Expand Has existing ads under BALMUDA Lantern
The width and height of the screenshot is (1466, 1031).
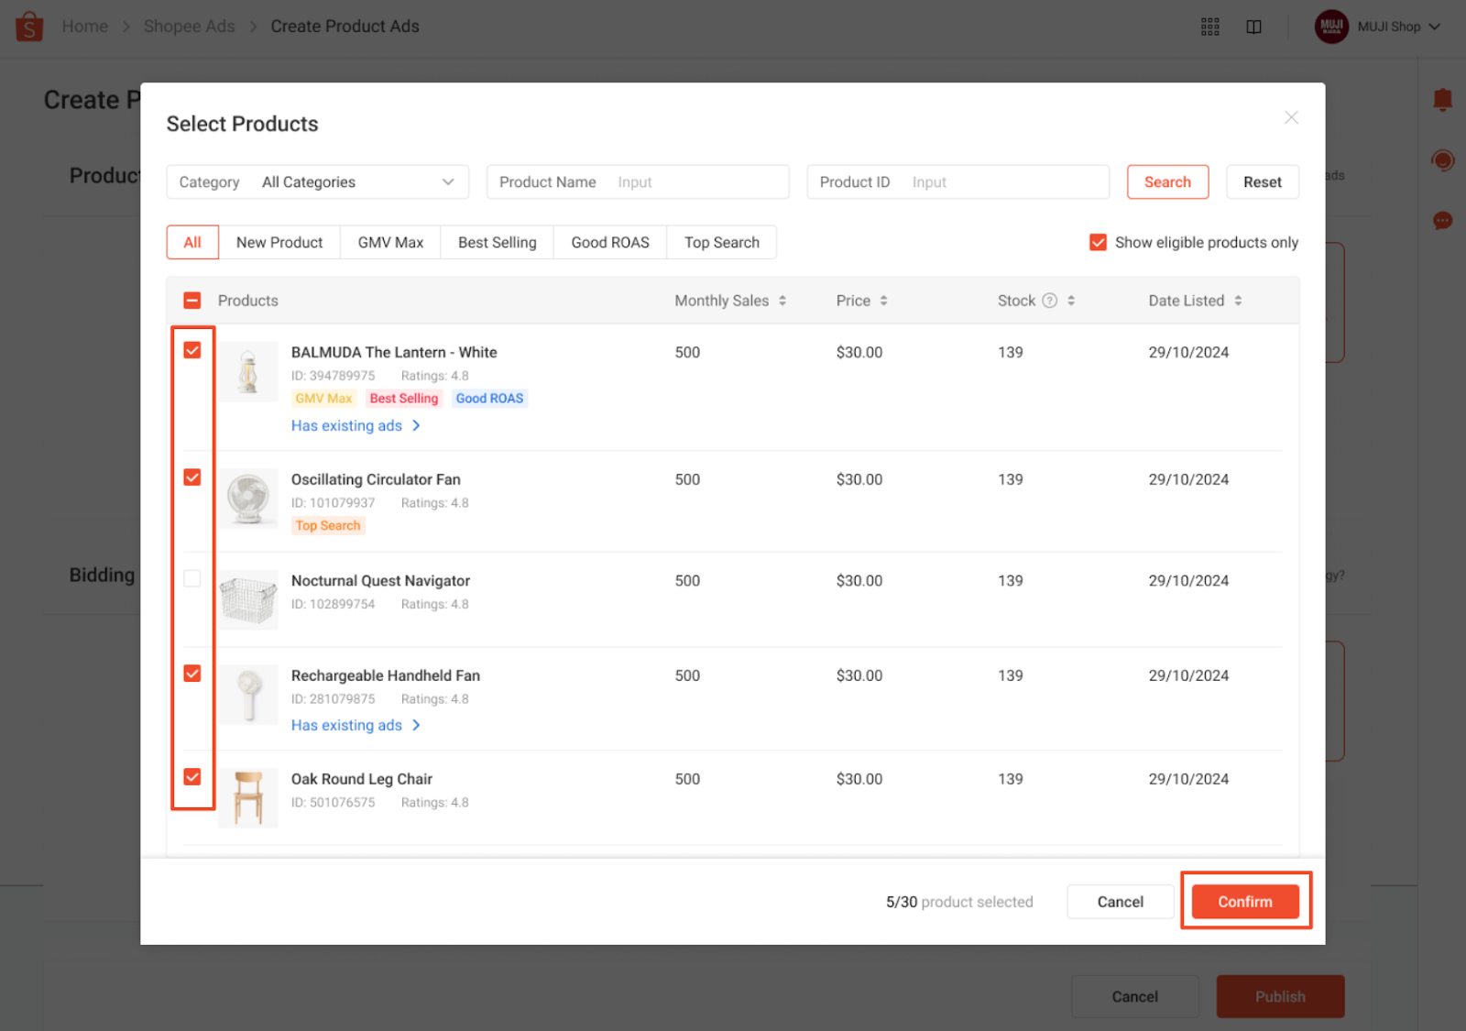click(x=356, y=426)
